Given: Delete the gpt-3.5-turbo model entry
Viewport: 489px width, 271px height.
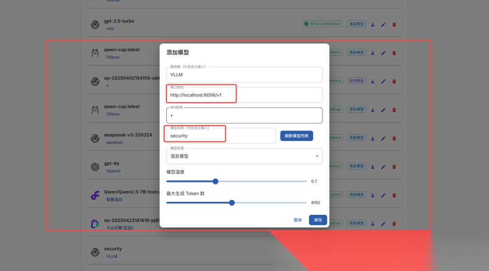Looking at the screenshot, I should (x=394, y=24).
